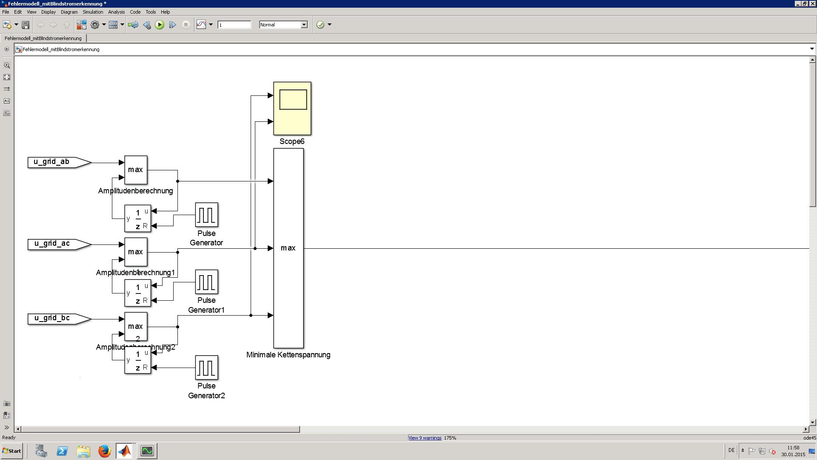Expand the Normal simulation mode dropdown
Viewport: 817px width, 460px height.
pos(304,25)
